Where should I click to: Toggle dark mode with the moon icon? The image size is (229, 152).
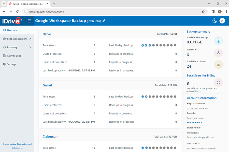tap(215, 21)
